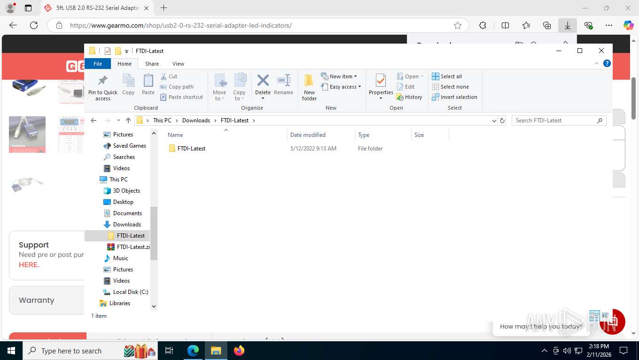This screenshot has height=360, width=639.
Task: Click the Rename ribbon icon
Action: tap(283, 85)
